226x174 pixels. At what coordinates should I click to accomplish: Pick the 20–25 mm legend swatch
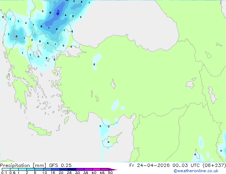point(64,169)
